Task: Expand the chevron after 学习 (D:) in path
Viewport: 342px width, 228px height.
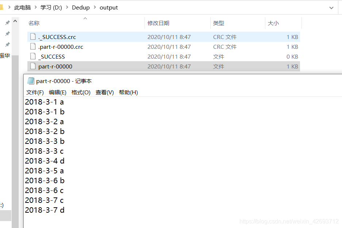Action: (x=67, y=7)
